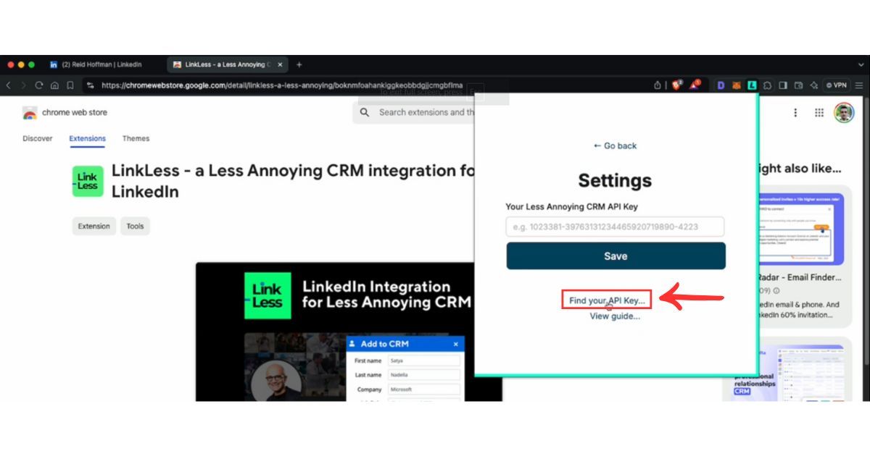The width and height of the screenshot is (870, 456).
Task: Open the Discover tab
Action: pyautogui.click(x=38, y=138)
